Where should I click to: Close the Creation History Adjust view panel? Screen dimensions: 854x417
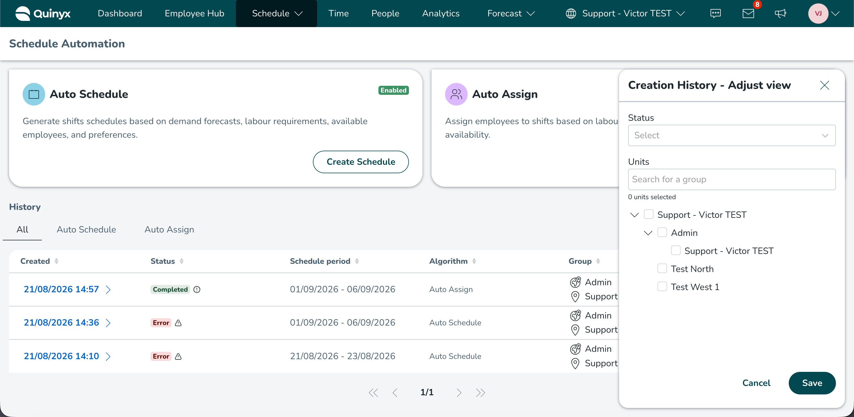click(x=824, y=85)
